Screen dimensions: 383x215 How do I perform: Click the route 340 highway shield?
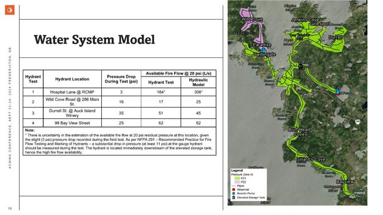tap(358, 121)
